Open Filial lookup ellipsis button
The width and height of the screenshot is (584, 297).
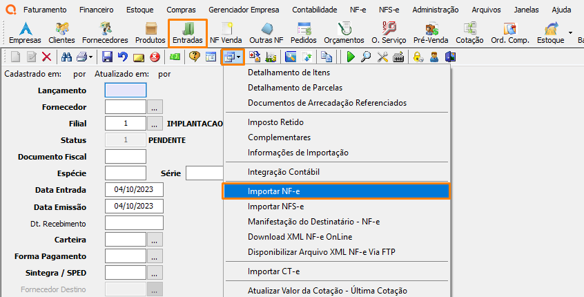(x=155, y=124)
